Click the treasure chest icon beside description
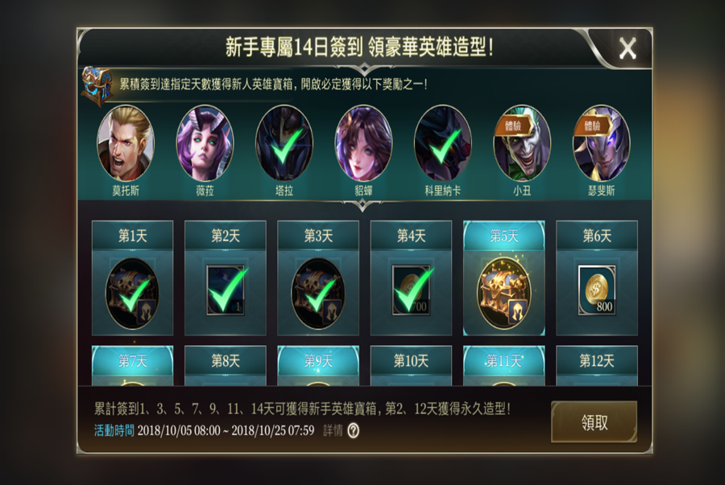Viewport: 725px width, 485px height. click(97, 86)
